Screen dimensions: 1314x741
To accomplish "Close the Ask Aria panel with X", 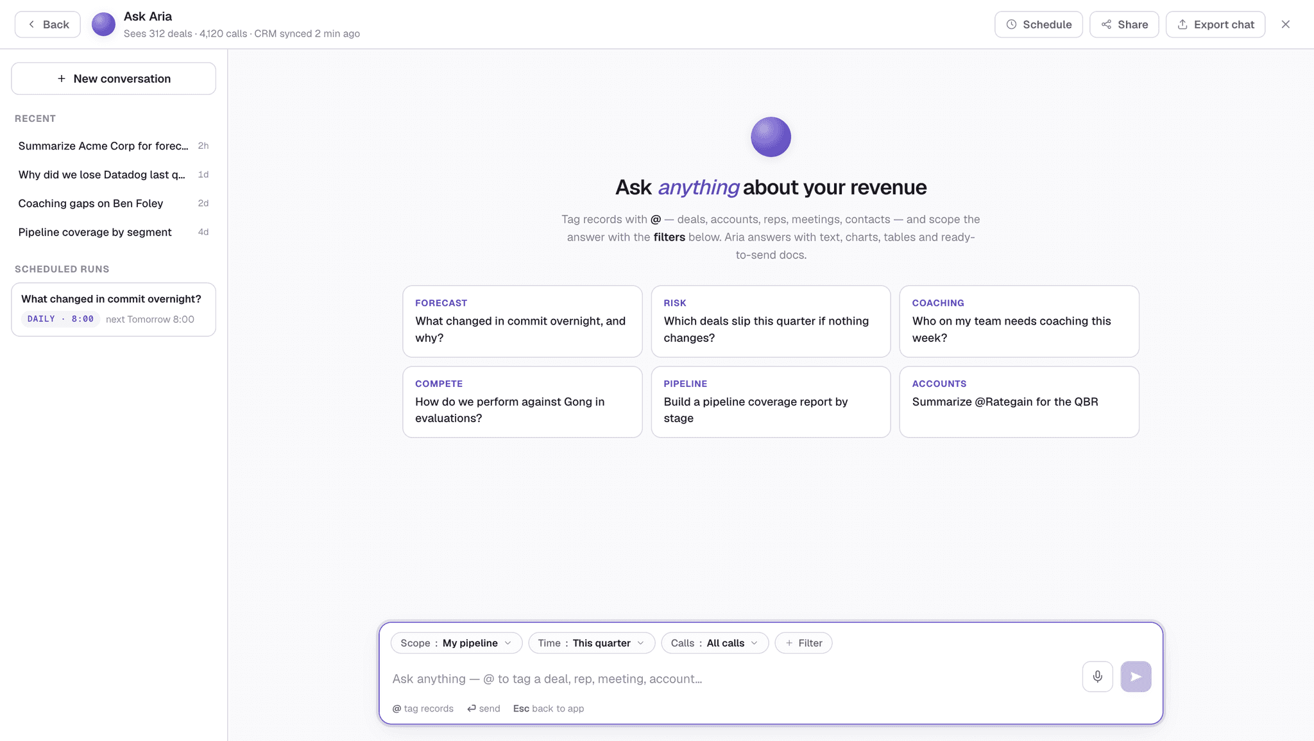I will (x=1285, y=24).
